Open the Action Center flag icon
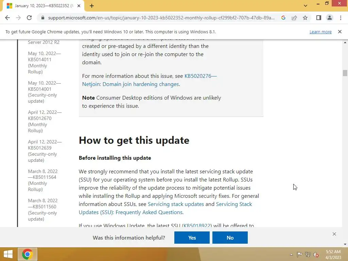 pyautogui.click(x=299, y=254)
